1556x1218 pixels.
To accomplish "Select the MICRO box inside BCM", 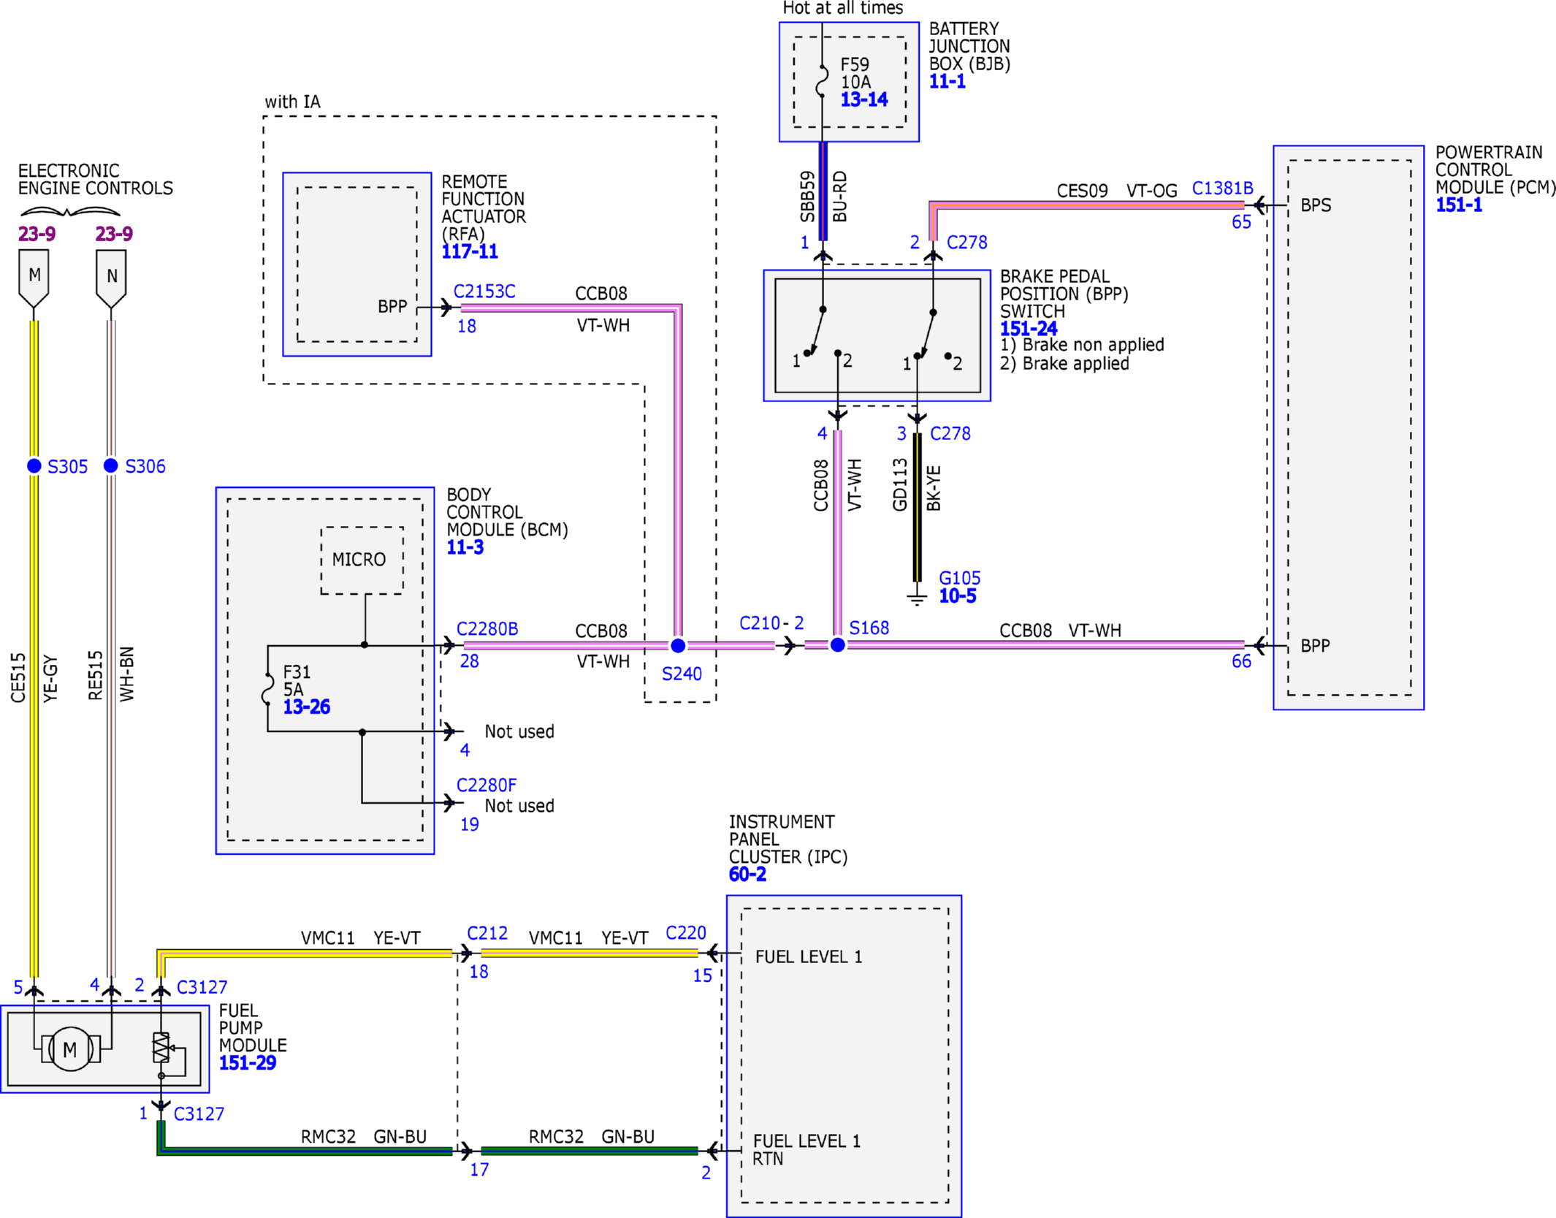I will coord(362,560).
